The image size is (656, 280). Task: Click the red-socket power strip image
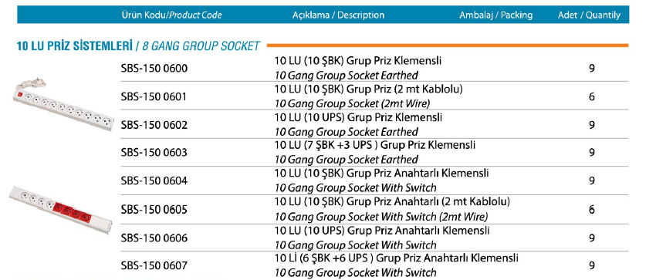coord(61,209)
